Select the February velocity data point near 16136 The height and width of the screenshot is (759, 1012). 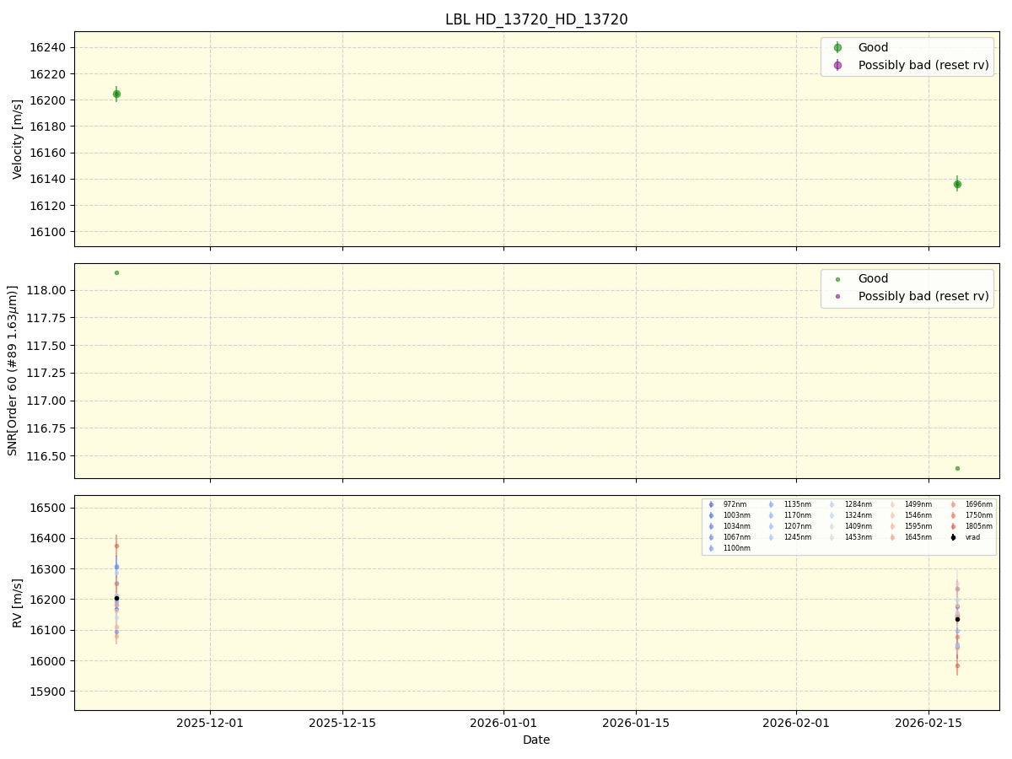click(x=957, y=184)
